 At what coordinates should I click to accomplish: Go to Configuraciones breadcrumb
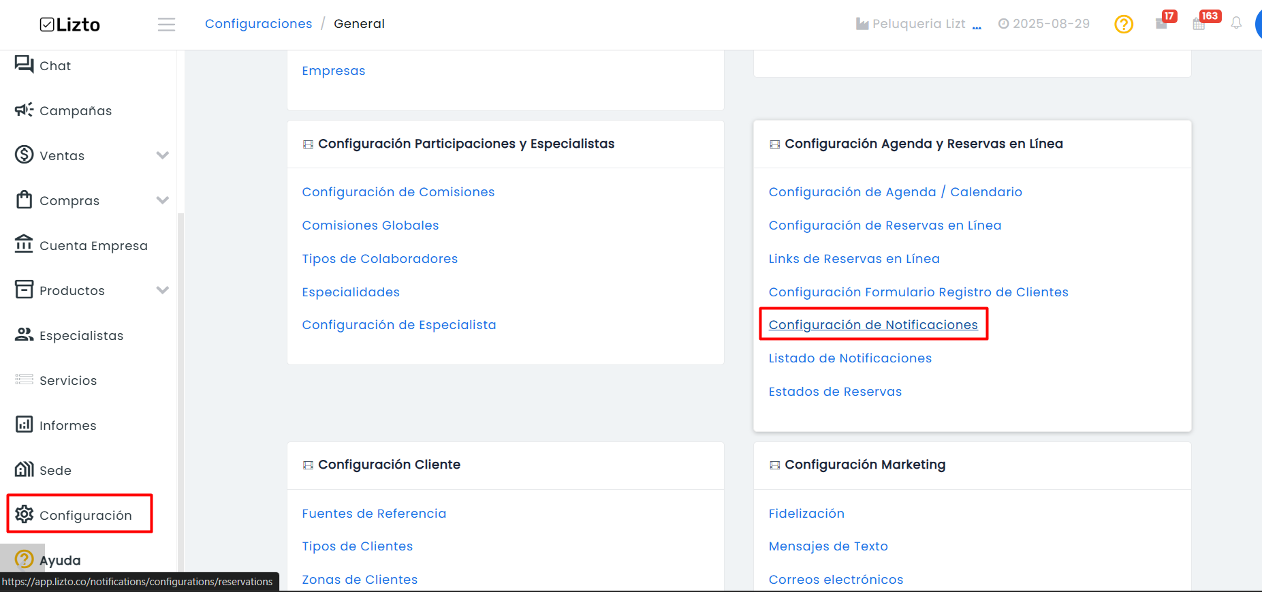click(258, 24)
